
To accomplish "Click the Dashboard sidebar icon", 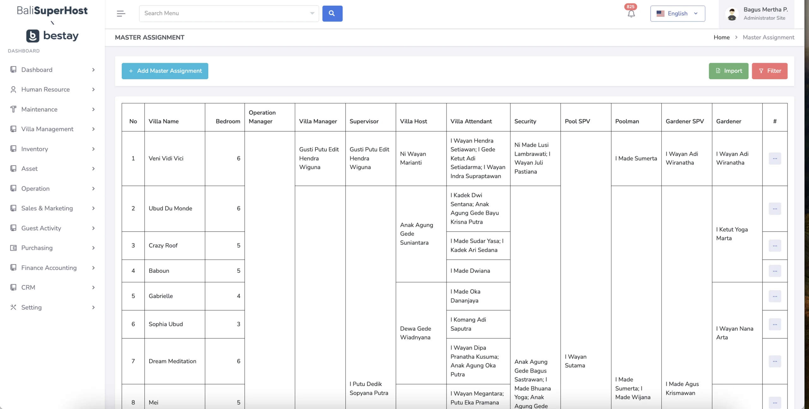I will [13, 69].
